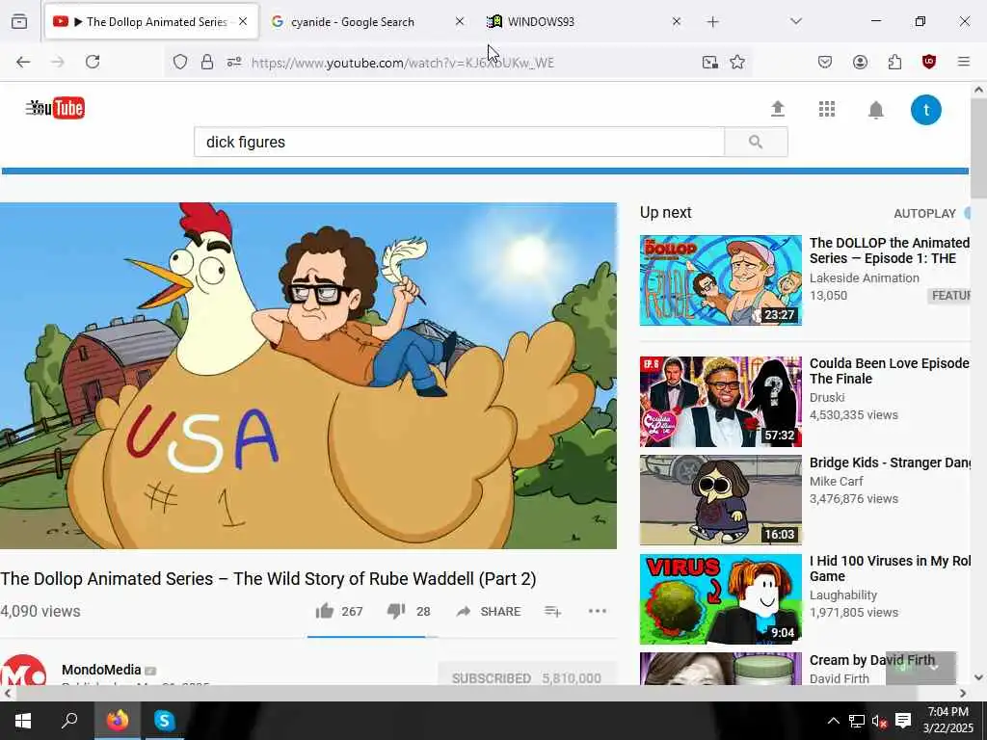Toggle picture-in-picture icon in address bar
The width and height of the screenshot is (987, 740).
point(710,63)
